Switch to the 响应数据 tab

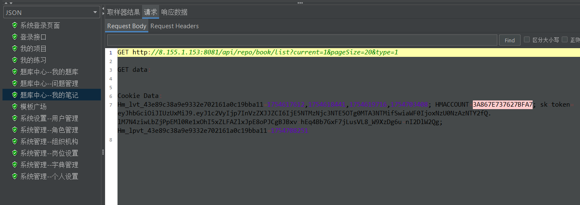click(174, 12)
